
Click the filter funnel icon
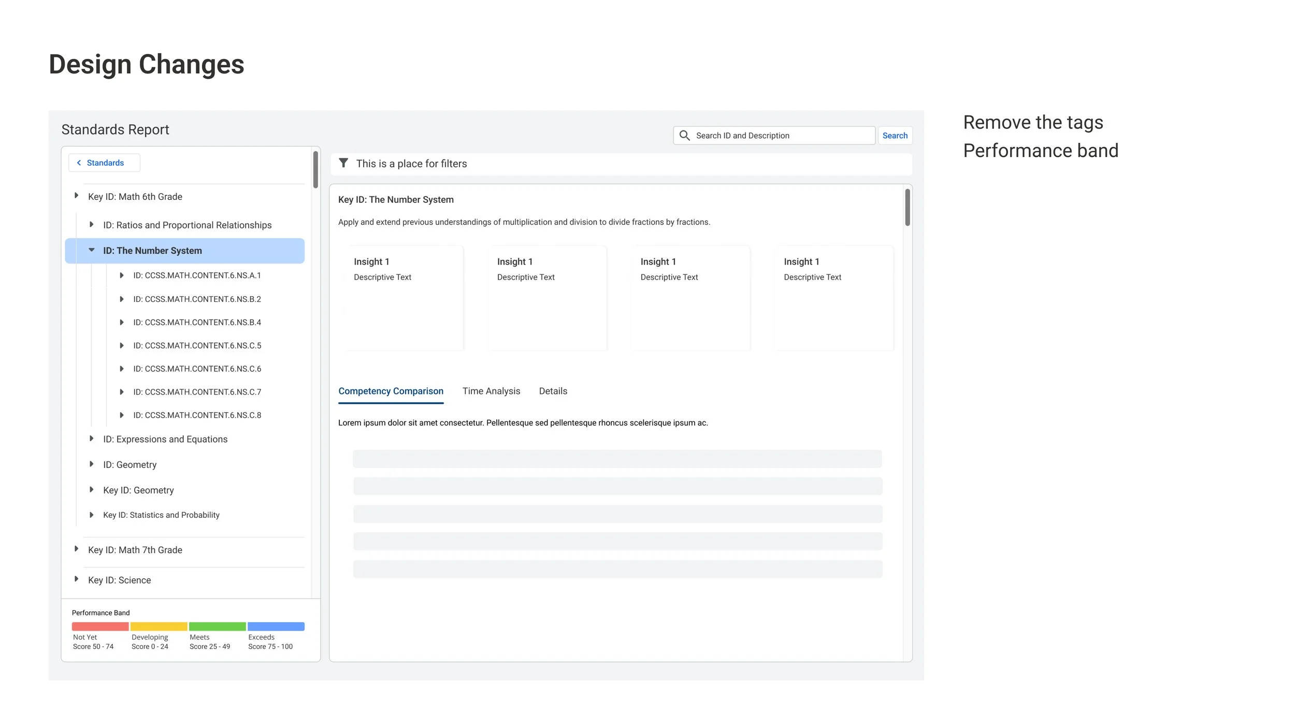343,163
